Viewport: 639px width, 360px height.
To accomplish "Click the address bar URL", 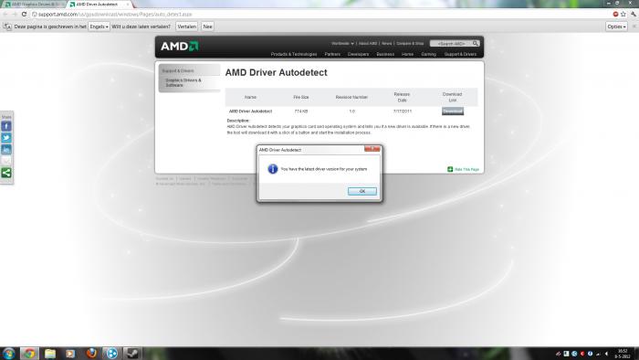I will (115, 15).
